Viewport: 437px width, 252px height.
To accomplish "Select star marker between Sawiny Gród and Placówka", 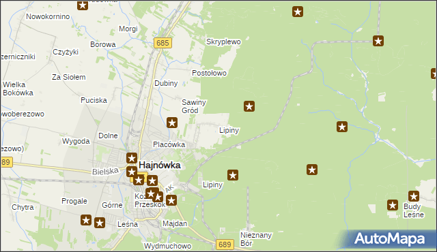I will 172,123.
